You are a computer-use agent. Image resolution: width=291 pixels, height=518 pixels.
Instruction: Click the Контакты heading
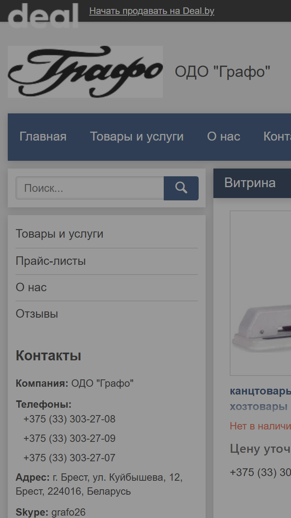click(x=48, y=356)
